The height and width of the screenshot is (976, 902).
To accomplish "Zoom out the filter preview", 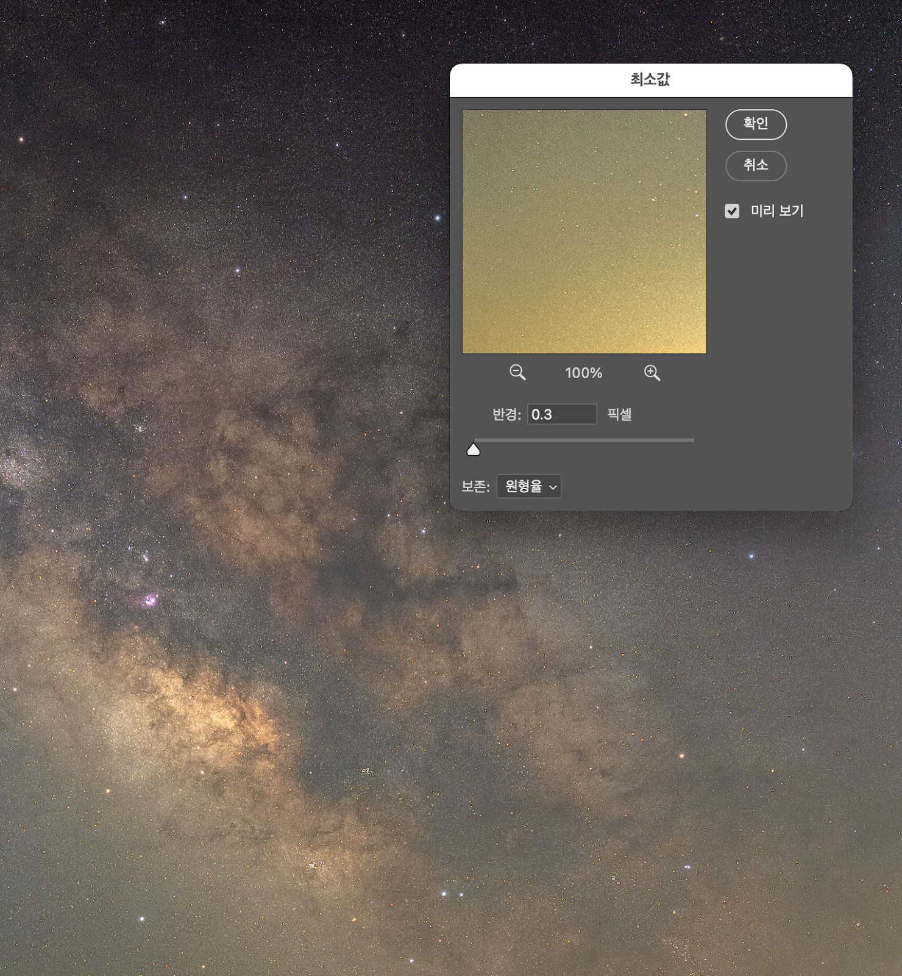I will coord(517,373).
